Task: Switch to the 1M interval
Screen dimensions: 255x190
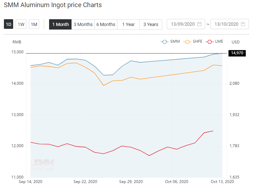Action: [x=34, y=24]
